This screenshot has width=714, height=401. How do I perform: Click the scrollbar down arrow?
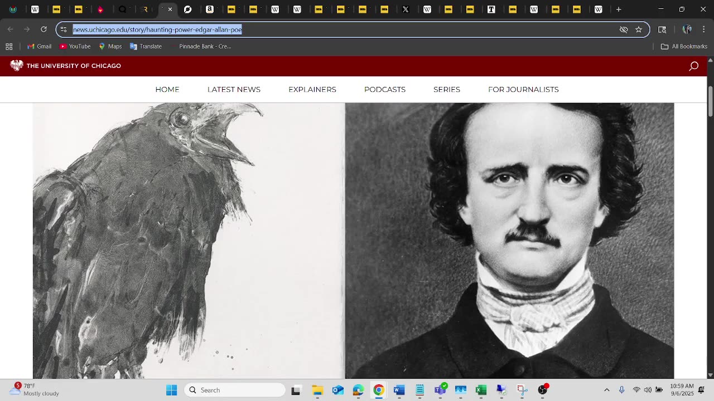710,375
